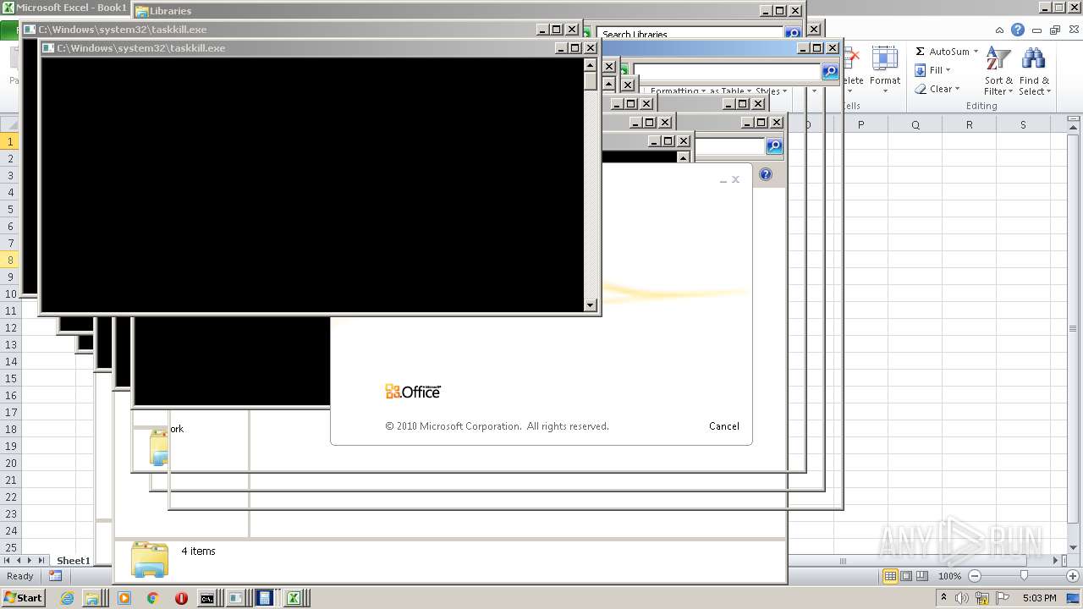Open Windows Media Player from the taskbar

click(124, 598)
